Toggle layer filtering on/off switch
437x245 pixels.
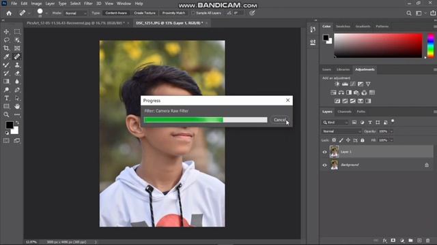tap(393, 121)
